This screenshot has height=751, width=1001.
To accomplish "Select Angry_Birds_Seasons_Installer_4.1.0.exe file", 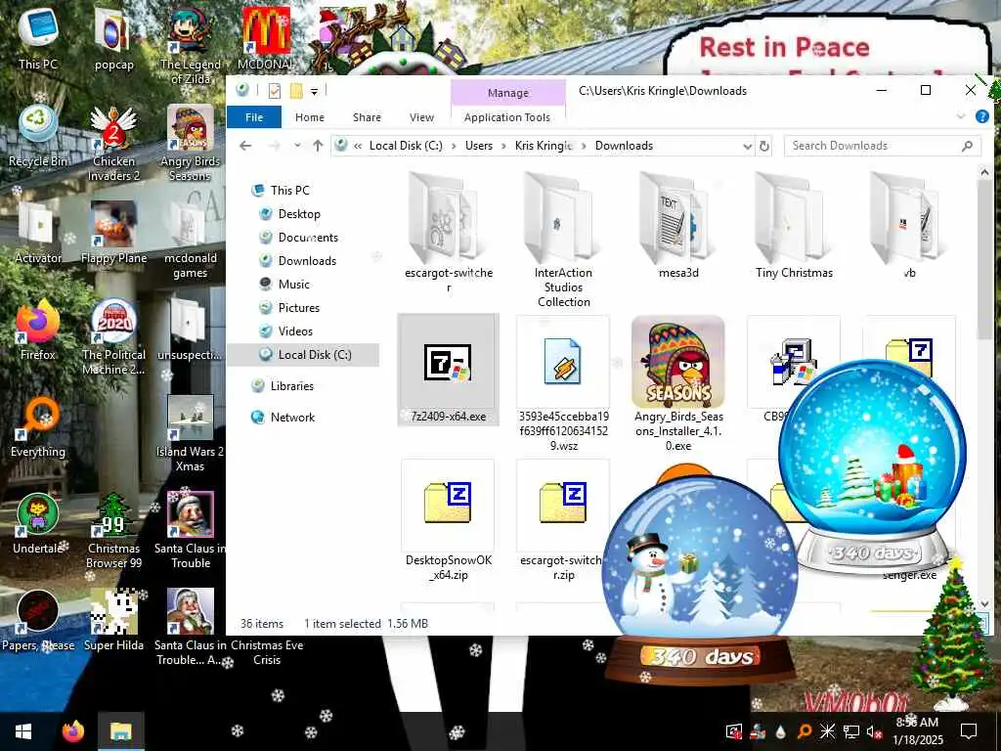I will pos(678,383).
